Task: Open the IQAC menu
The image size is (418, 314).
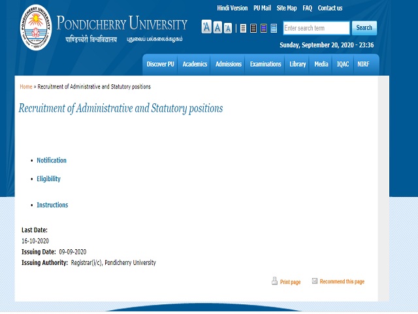Action: click(x=343, y=64)
